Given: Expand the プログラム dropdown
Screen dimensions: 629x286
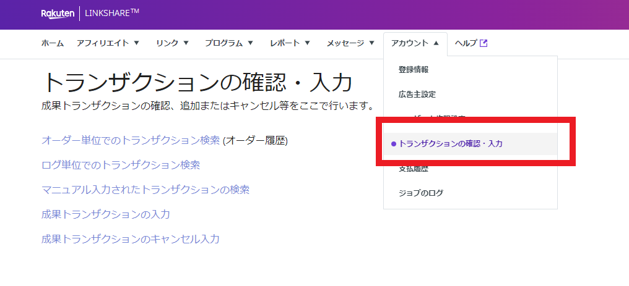Looking at the screenshot, I should pos(229,43).
